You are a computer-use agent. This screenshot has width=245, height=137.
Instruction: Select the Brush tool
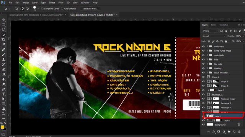(x=3, y=54)
